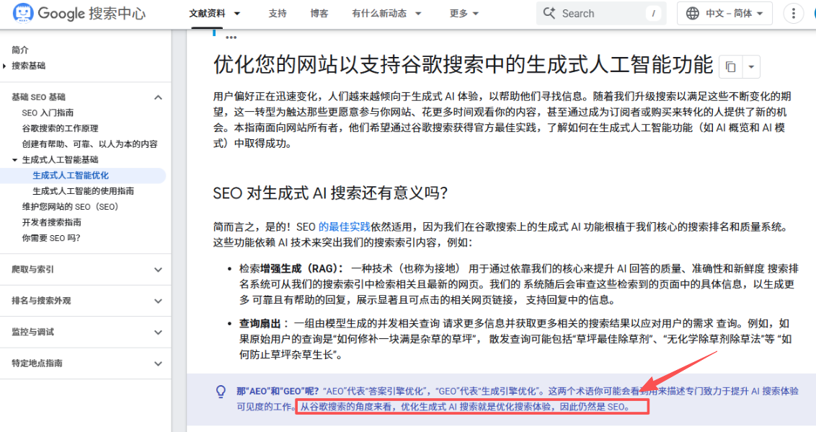Viewport: 816px width, 432px height.
Task: Collapse the 基础 SEO 基础 section
Action: (158, 97)
